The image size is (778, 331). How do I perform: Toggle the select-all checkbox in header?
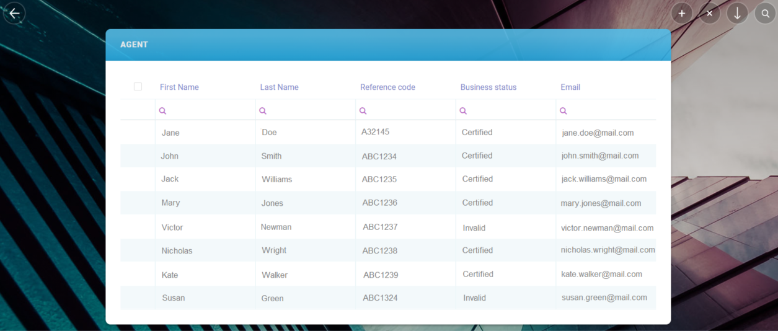(x=138, y=87)
